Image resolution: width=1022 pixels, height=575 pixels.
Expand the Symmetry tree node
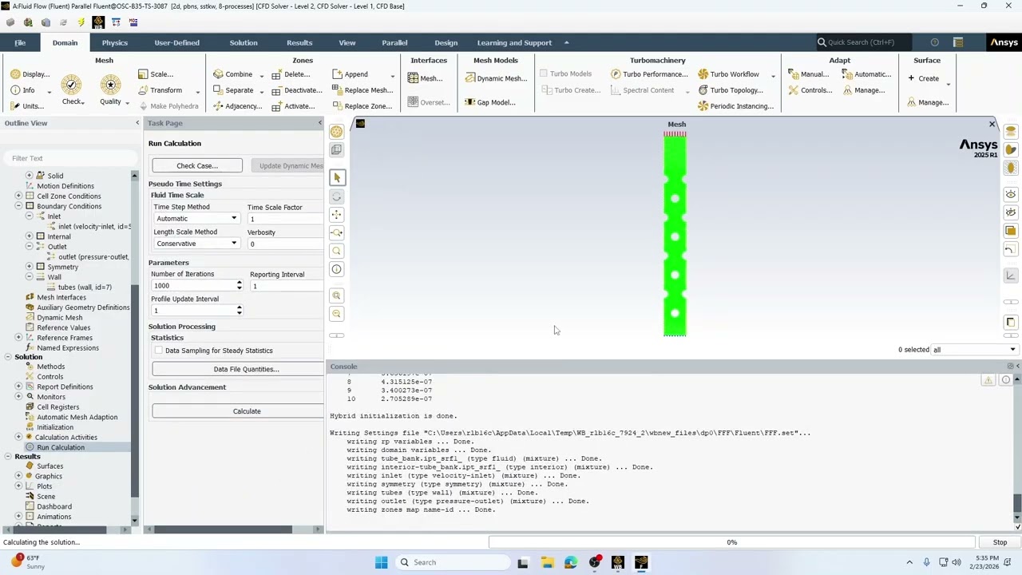[x=29, y=267]
